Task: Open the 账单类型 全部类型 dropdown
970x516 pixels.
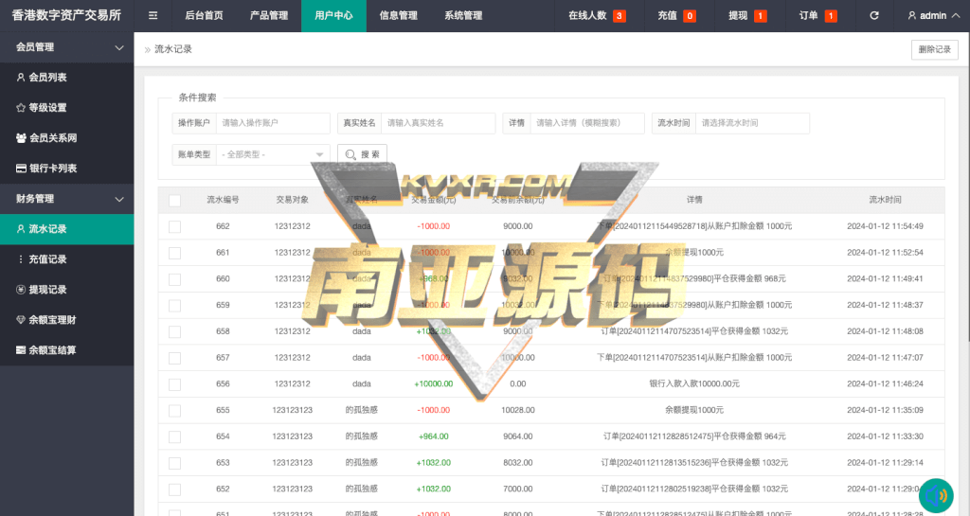Action: click(273, 154)
